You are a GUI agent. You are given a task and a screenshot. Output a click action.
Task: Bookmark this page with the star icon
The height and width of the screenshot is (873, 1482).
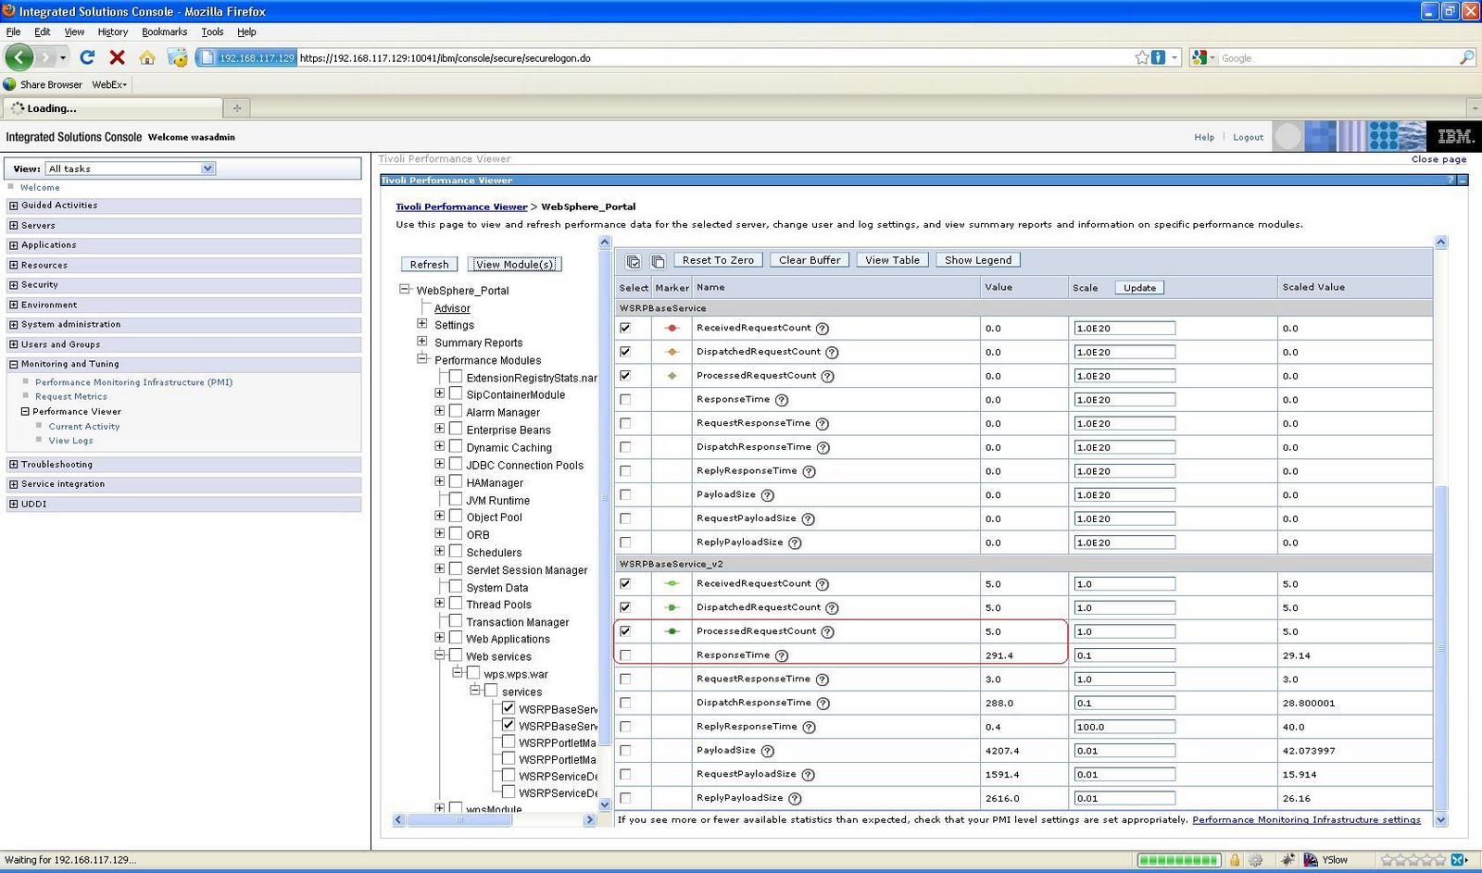[x=1142, y=57]
